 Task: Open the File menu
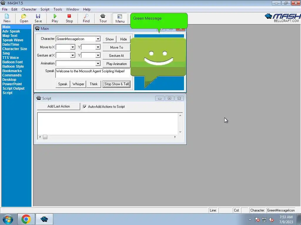(x=5, y=9)
